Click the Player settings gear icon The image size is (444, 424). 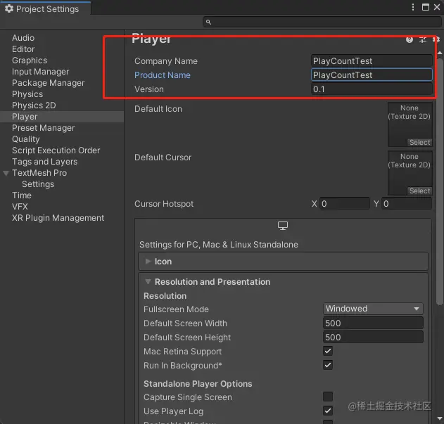pos(436,39)
